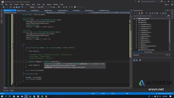Screen dimensions: 174x98
Task: Open the Debug configuration dropdown
Action: [x=33, y=7]
